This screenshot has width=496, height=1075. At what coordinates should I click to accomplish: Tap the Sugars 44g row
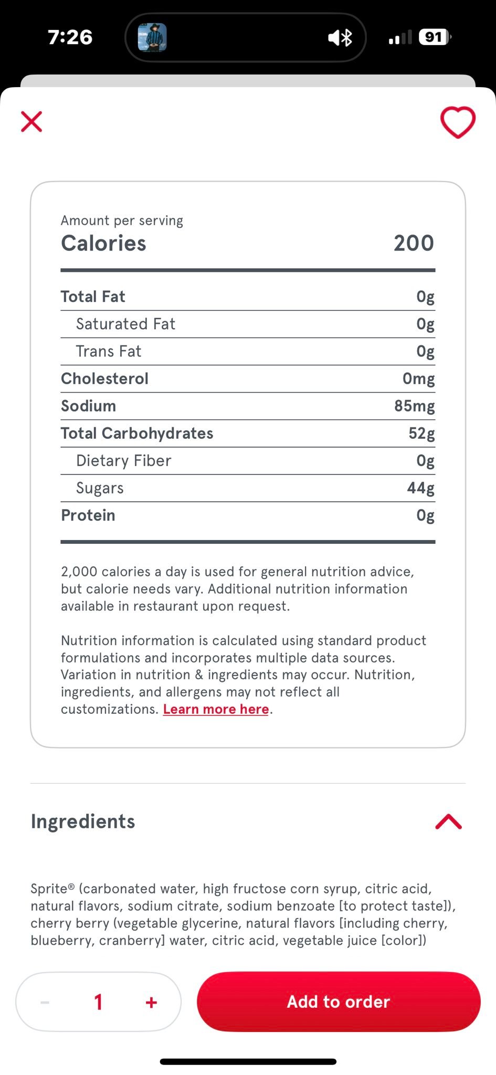[x=248, y=488]
